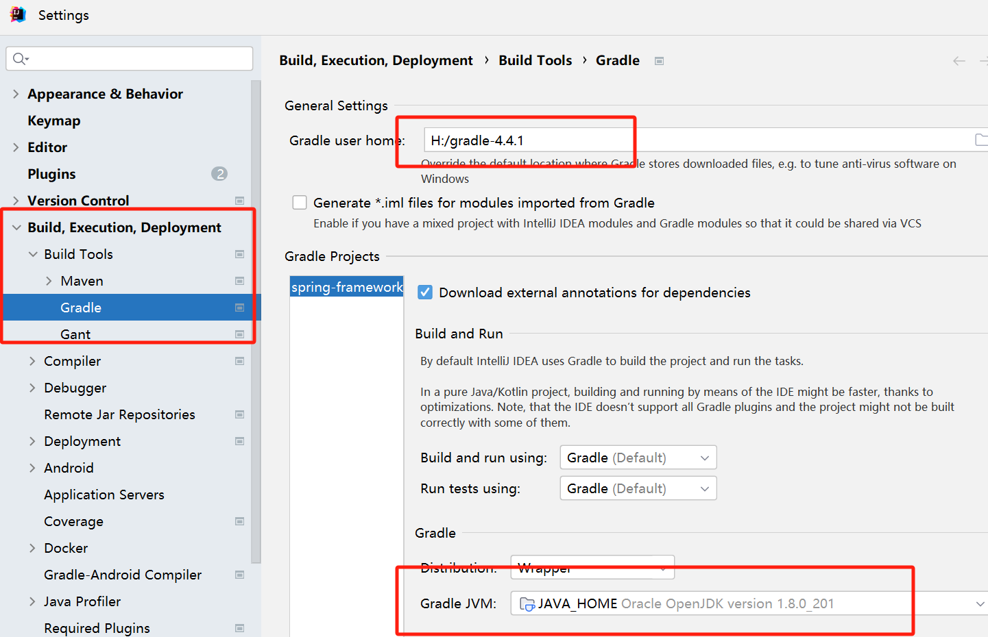The height and width of the screenshot is (637, 988).
Task: Expand the Maven node
Action: [49, 281]
